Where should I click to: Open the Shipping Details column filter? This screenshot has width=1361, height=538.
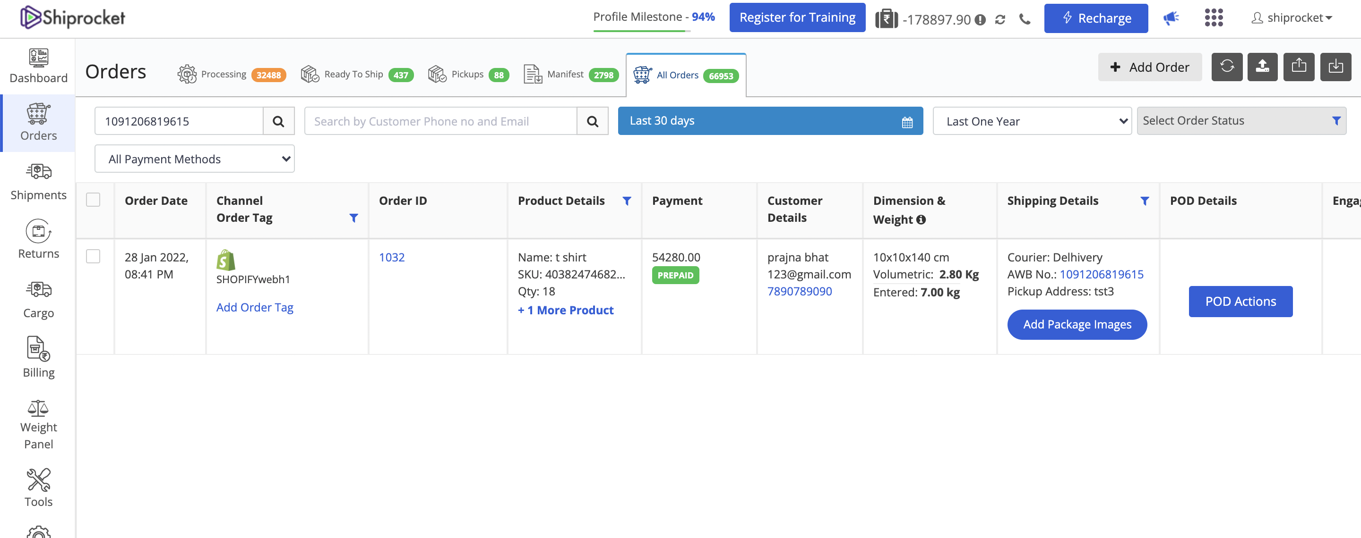click(x=1145, y=201)
